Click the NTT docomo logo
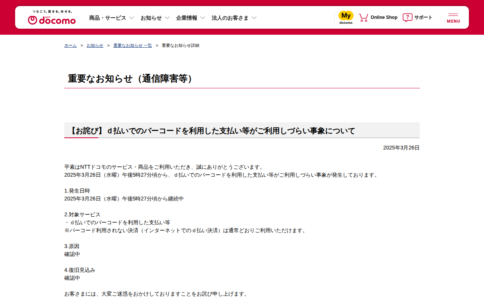This screenshot has width=484, height=302. 52,20
